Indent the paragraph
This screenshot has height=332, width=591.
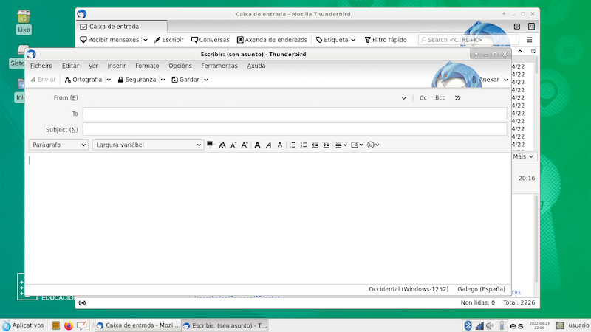click(326, 145)
